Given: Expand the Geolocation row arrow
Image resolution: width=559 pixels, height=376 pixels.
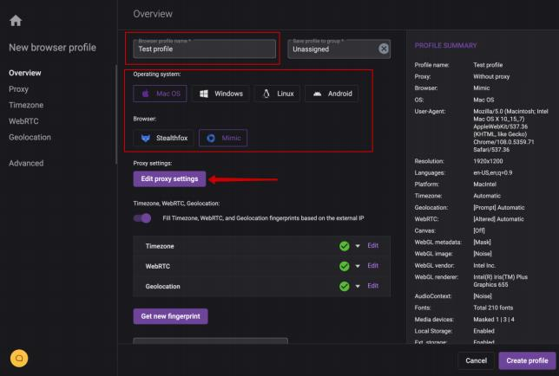Looking at the screenshot, I should 357,286.
